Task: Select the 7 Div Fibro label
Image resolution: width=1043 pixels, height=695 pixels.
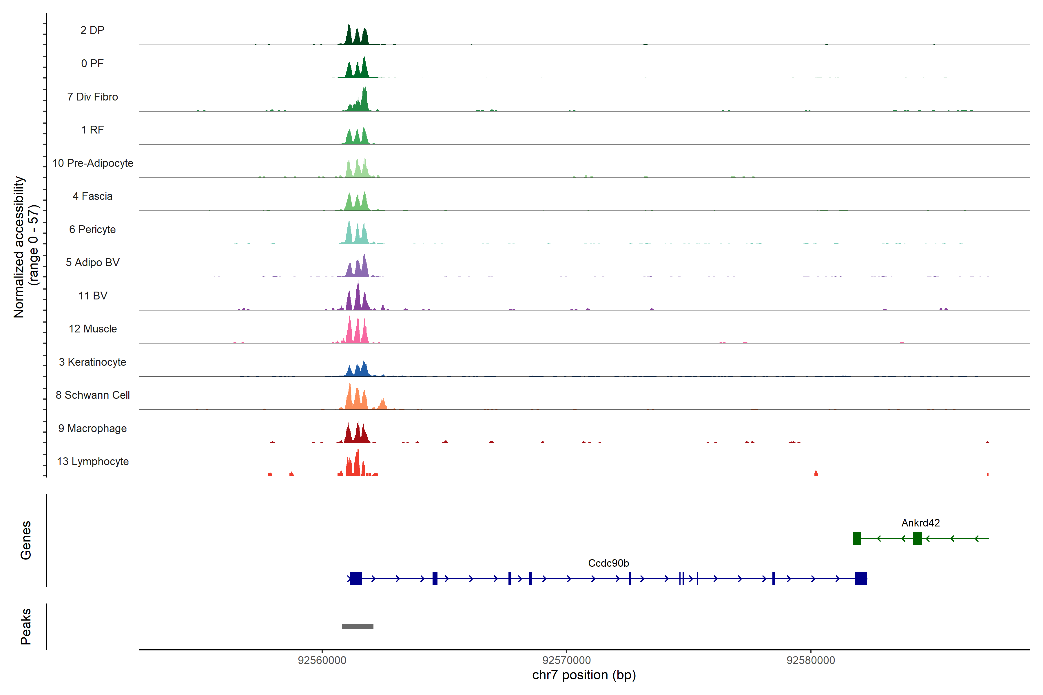Action: tap(92, 97)
